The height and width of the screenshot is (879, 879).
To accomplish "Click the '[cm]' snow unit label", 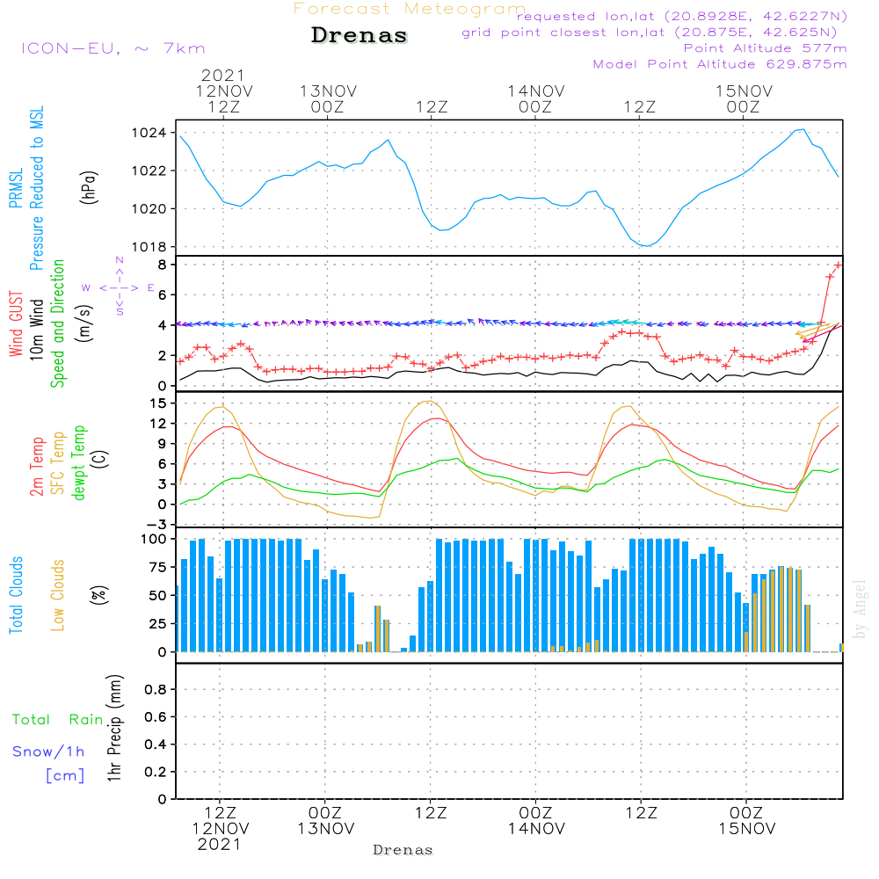I will [x=65, y=776].
